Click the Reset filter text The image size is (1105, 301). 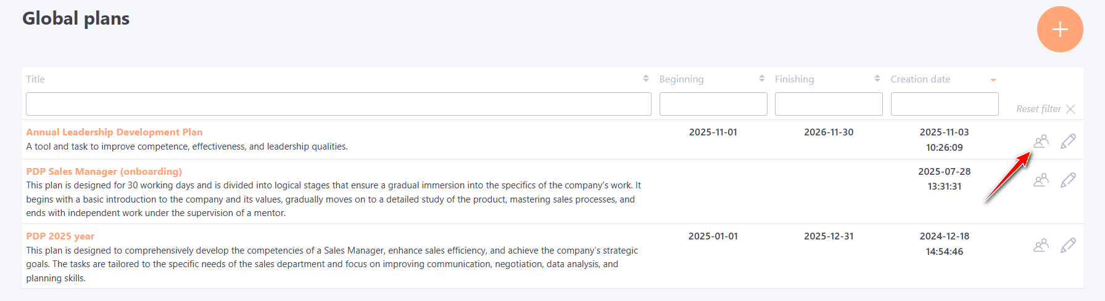coord(1038,109)
